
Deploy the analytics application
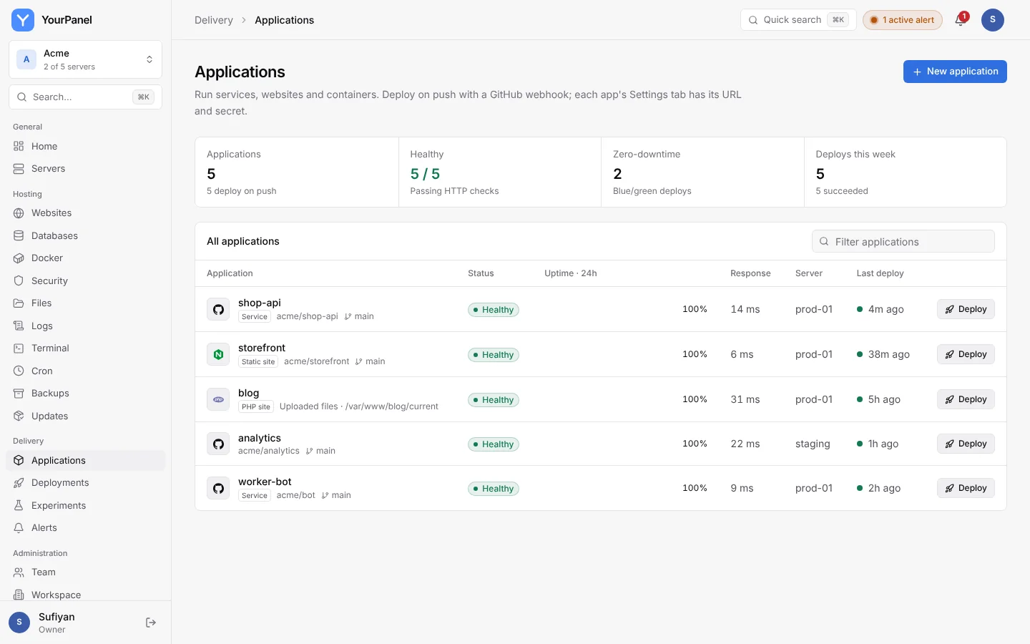tap(966, 444)
